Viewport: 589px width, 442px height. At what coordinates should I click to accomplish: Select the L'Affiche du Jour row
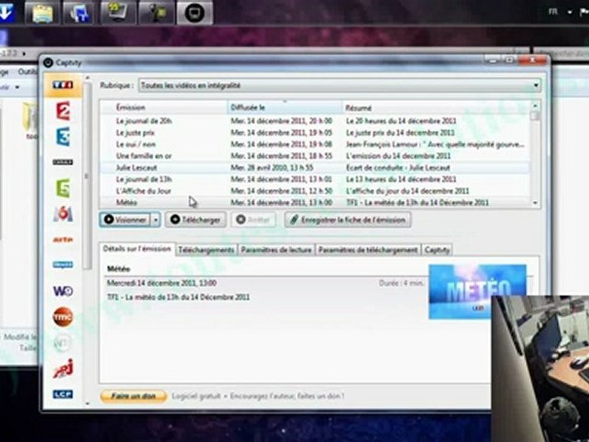point(315,191)
